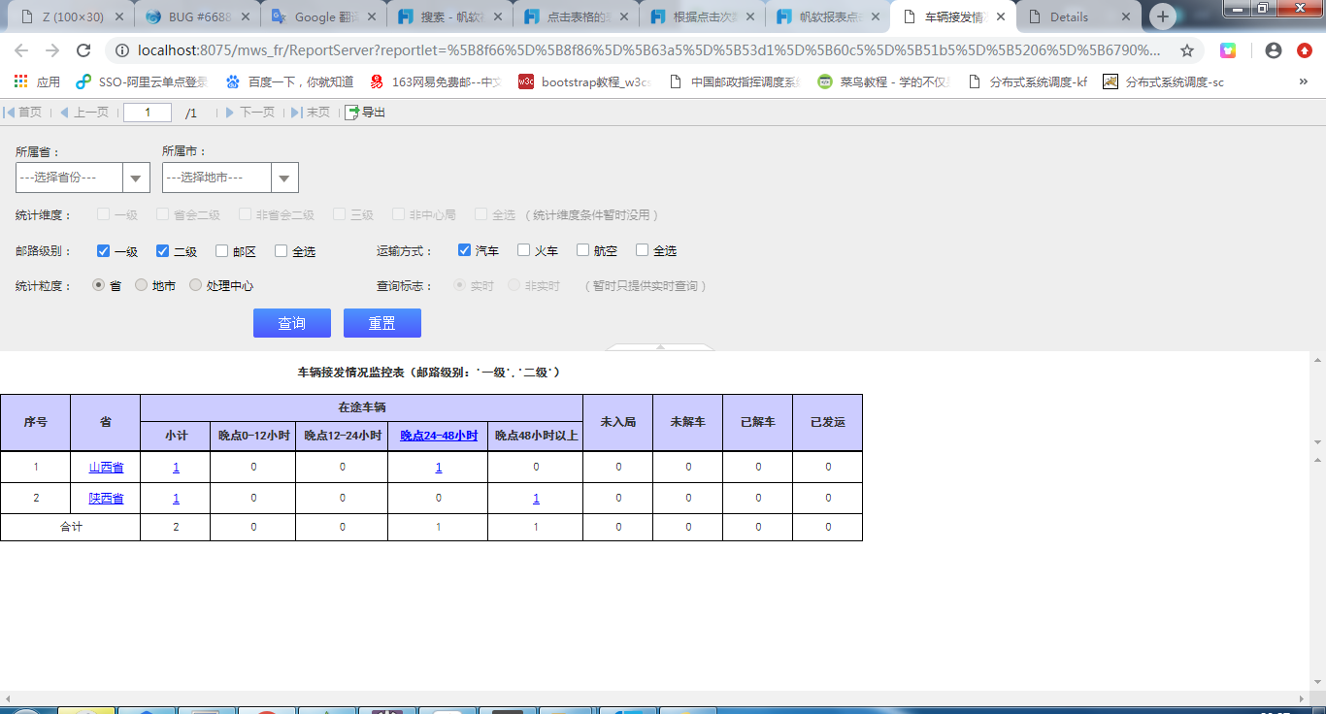Enable the 火车 transport mode checkbox
This screenshot has height=714, width=1326.
coord(524,250)
